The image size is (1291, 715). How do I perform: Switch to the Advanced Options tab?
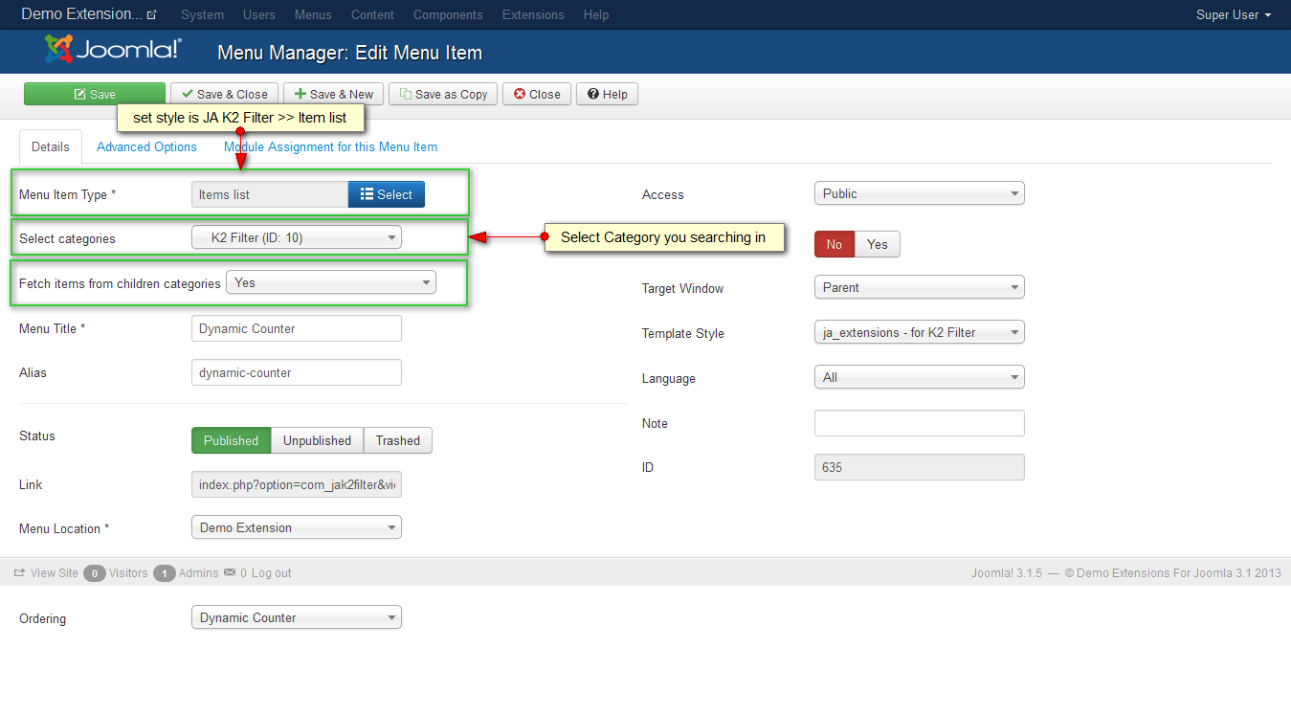click(x=146, y=146)
